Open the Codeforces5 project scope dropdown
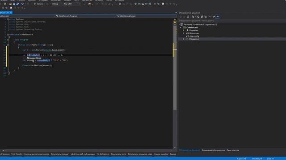The height and width of the screenshot is (160, 286). (x=27, y=16)
